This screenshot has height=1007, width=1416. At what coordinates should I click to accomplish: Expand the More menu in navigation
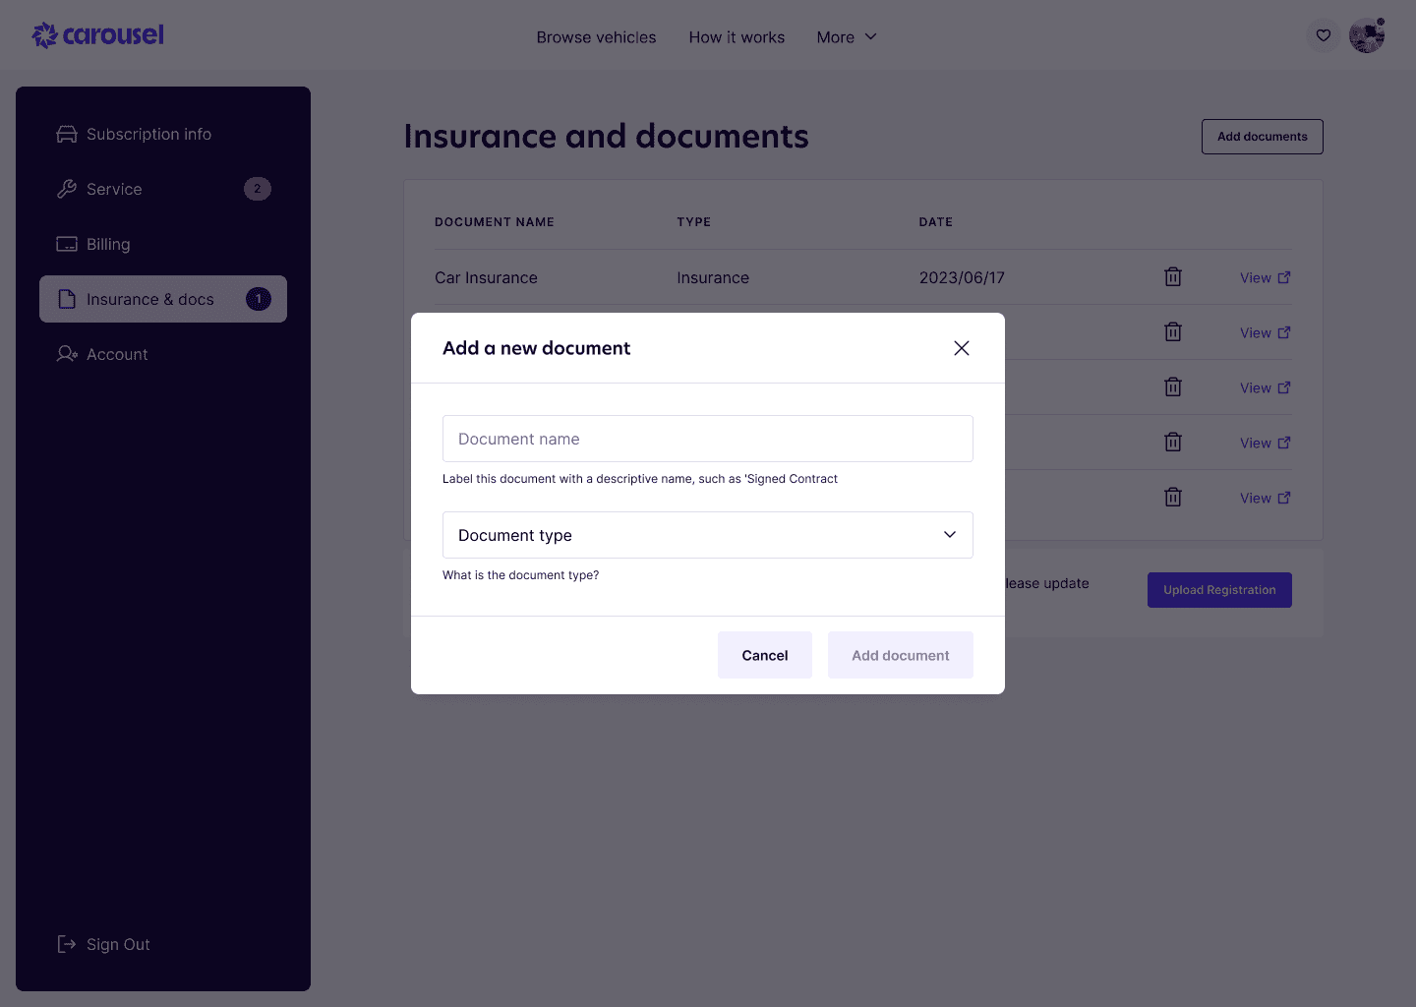(x=846, y=37)
